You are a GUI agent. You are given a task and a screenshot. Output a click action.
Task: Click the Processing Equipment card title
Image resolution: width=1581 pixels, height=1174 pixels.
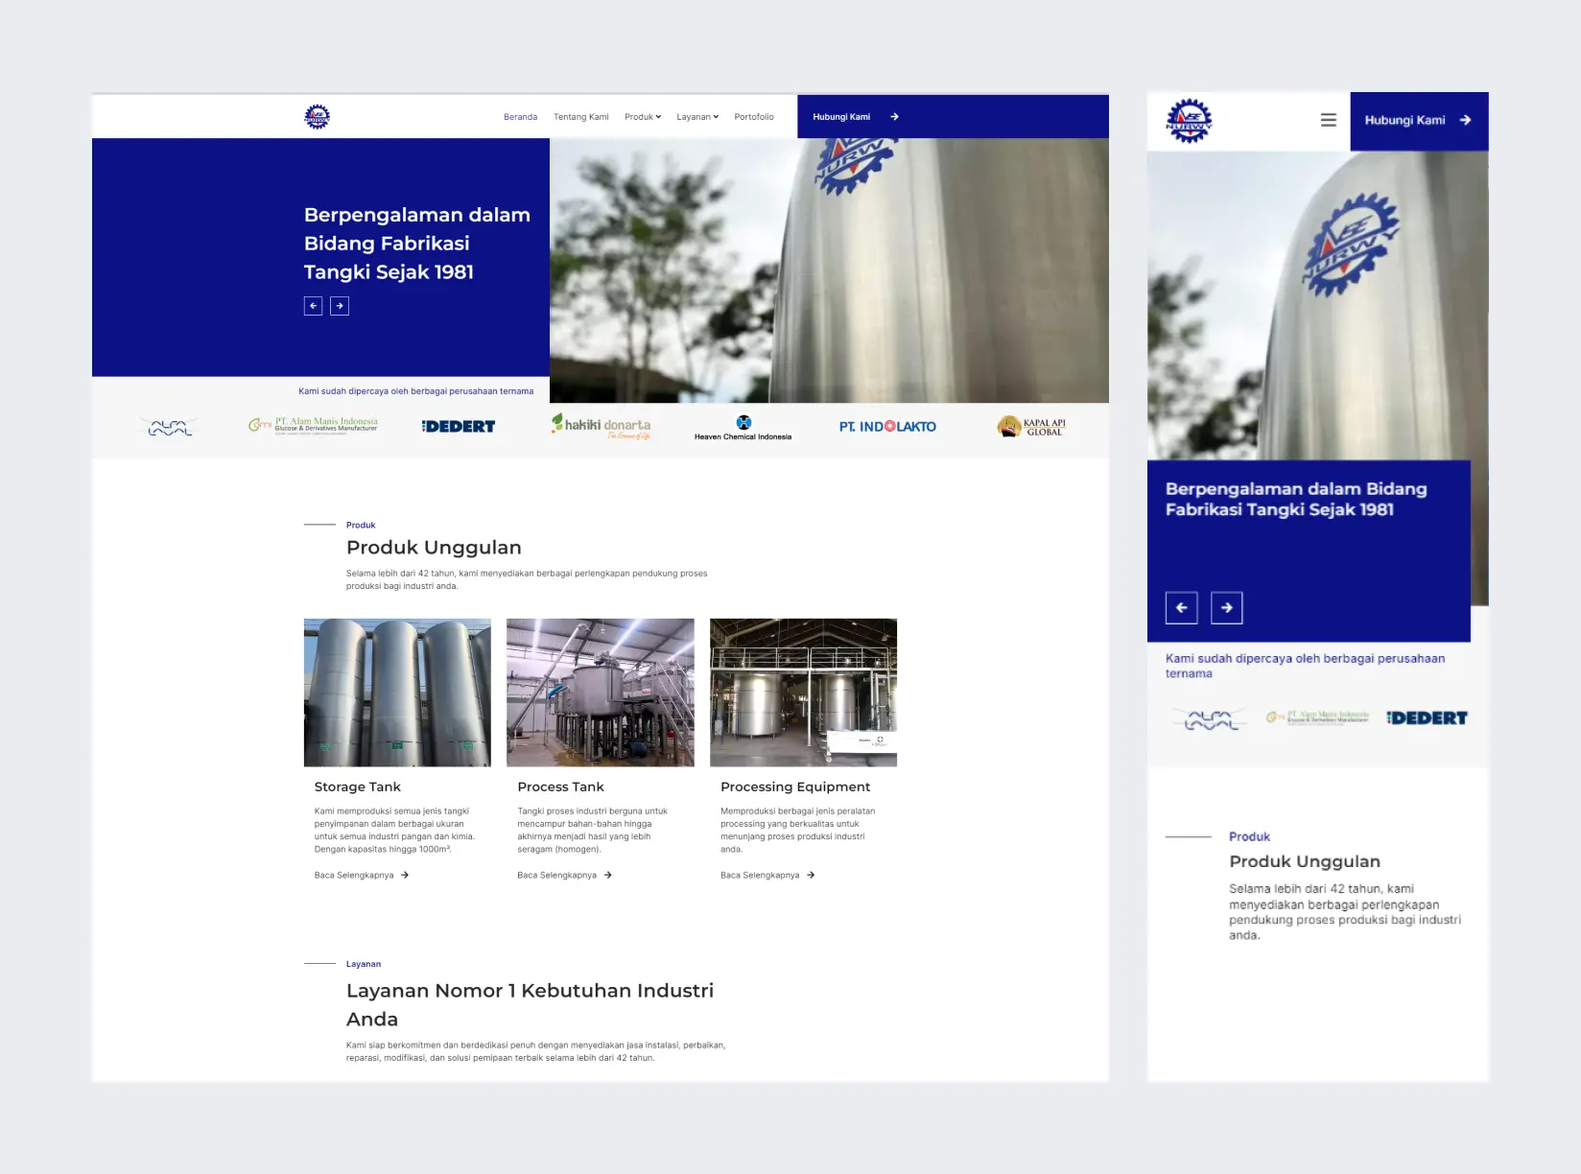pyautogui.click(x=795, y=787)
